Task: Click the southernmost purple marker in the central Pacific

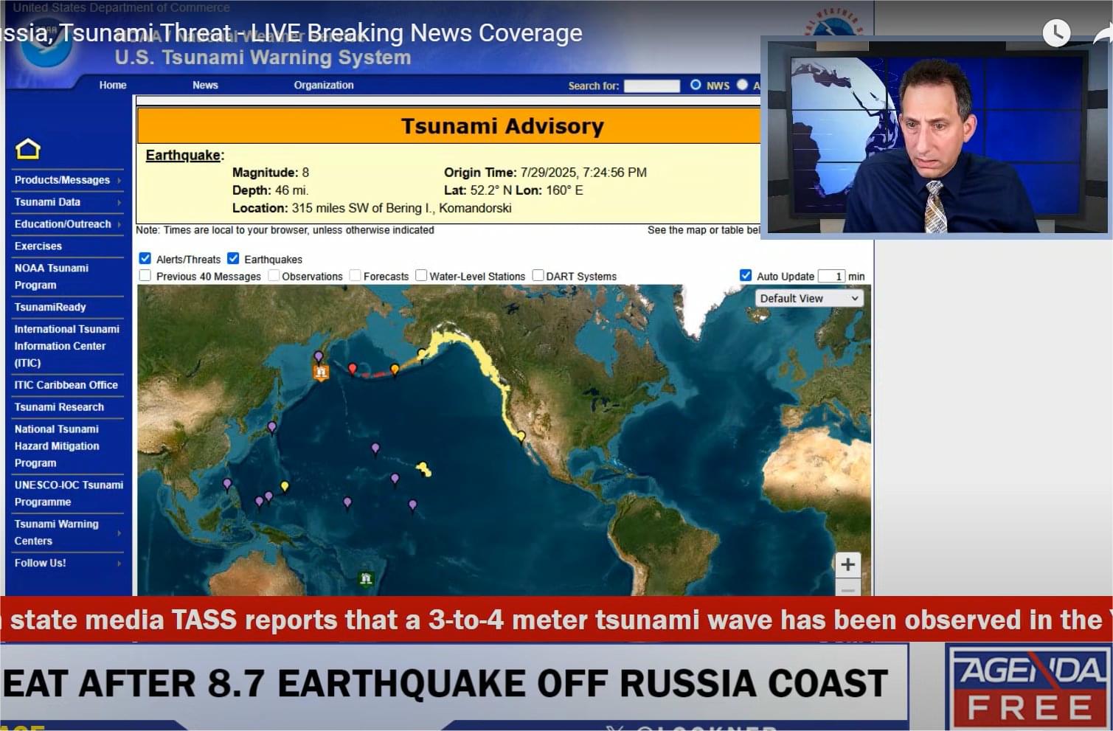Action: pyautogui.click(x=412, y=505)
